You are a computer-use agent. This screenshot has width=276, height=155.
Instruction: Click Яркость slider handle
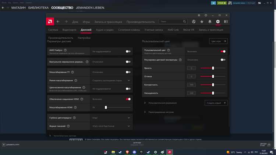coord(213,68)
